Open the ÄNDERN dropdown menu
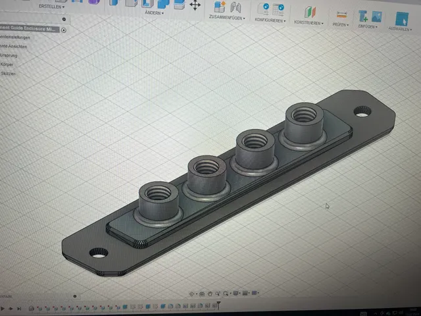This screenshot has width=421, height=316. (x=154, y=13)
